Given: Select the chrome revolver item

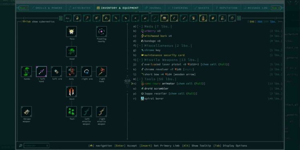Looking at the screenshot, I should tap(208, 70).
